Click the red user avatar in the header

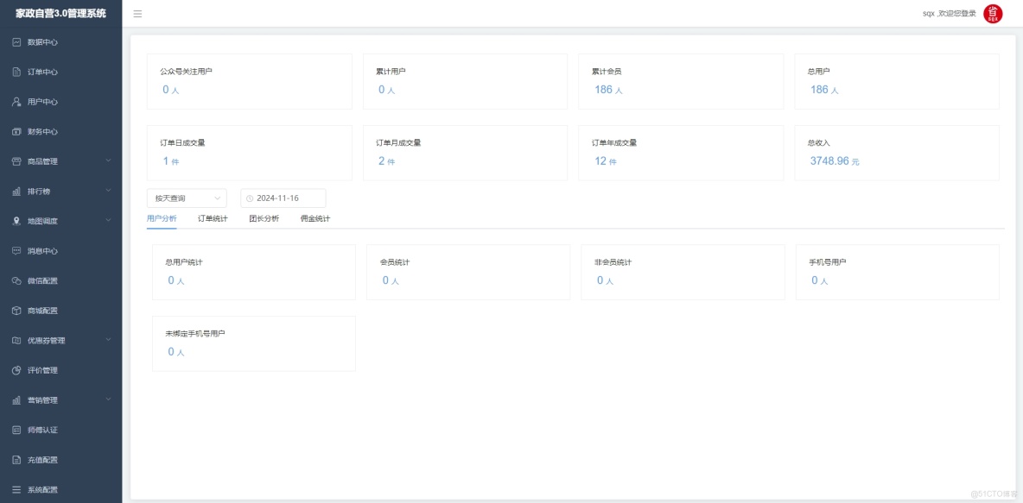pos(993,14)
